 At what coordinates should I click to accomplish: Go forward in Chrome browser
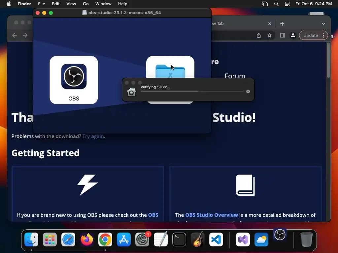coord(25,35)
